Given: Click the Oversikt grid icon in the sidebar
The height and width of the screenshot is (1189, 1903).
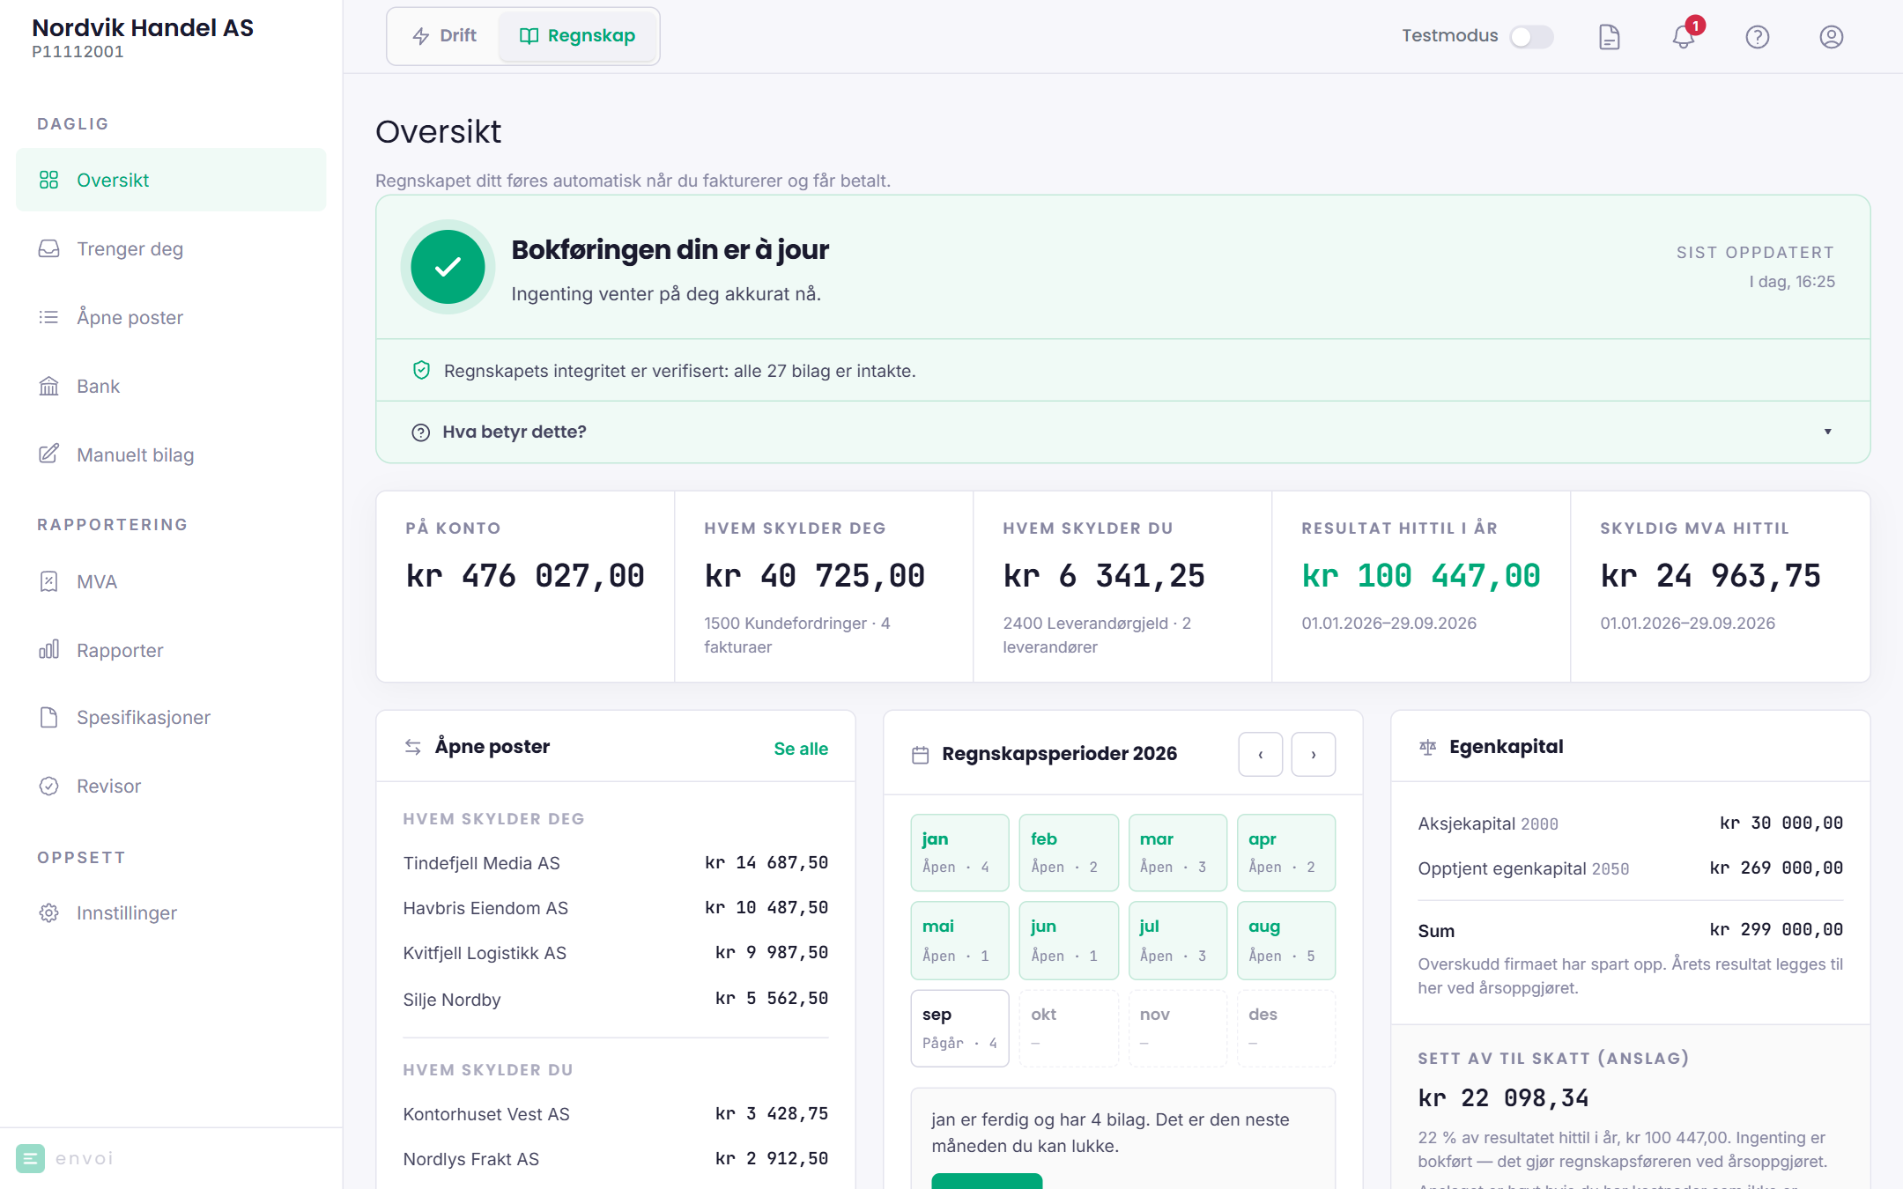Looking at the screenshot, I should click(49, 180).
